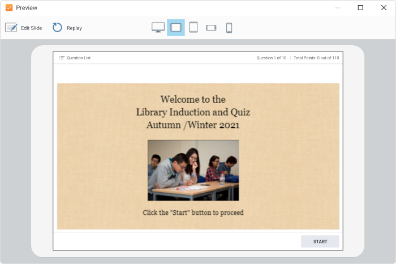Open the Edit Slide label

pyautogui.click(x=31, y=28)
